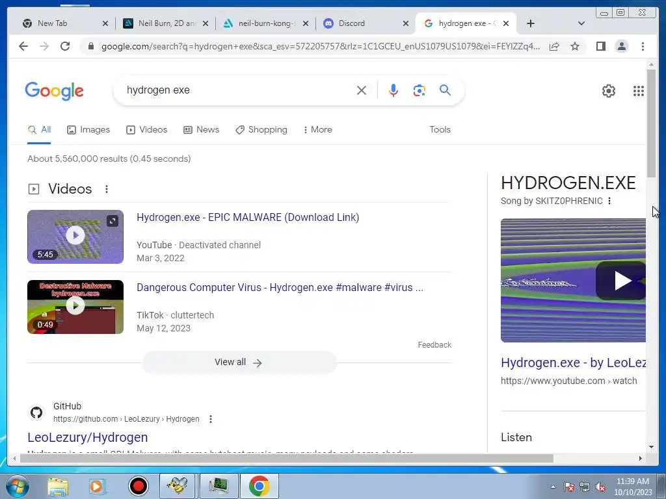This screenshot has height=499, width=666.
Task: Open the search Tools options
Action: click(x=440, y=130)
